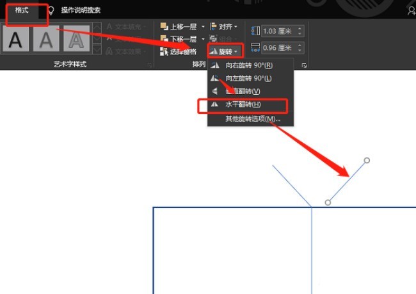Increase the 0.96 厘米 width stepper
Image resolution: width=416 pixels, height=294 pixels.
click(x=300, y=45)
